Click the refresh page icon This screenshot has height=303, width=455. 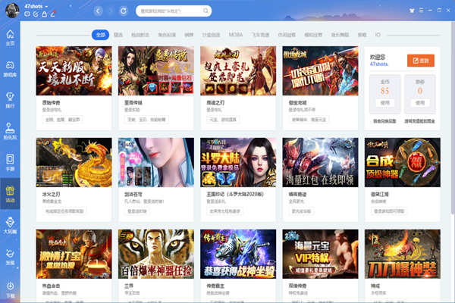(124, 11)
